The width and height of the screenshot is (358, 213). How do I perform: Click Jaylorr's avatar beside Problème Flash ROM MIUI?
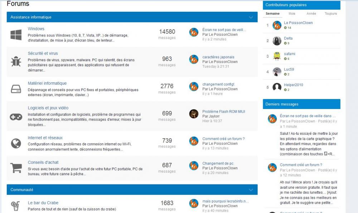(x=194, y=114)
